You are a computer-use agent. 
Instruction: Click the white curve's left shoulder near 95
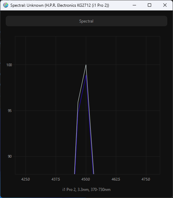click(78, 102)
